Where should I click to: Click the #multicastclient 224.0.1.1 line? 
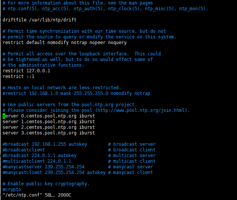tap(37, 161)
